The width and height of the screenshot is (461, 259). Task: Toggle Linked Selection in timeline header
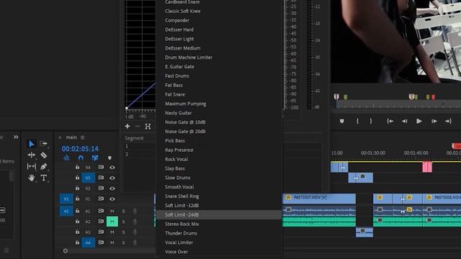95,158
